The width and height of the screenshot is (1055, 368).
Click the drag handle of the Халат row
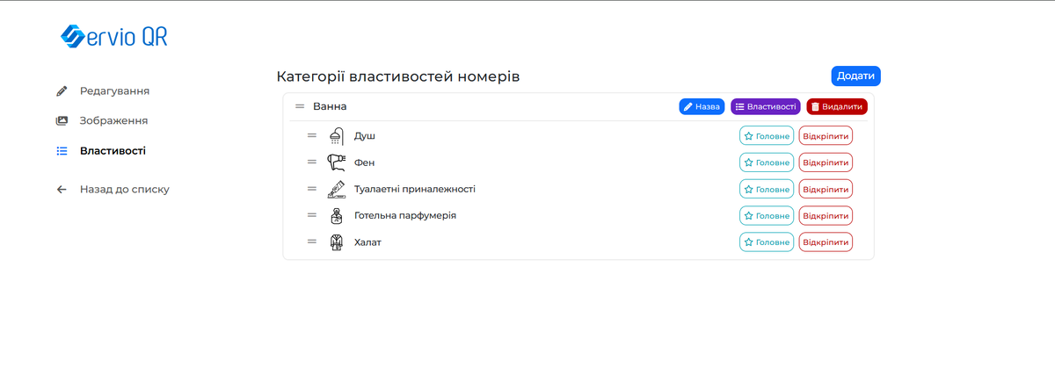pyautogui.click(x=311, y=242)
